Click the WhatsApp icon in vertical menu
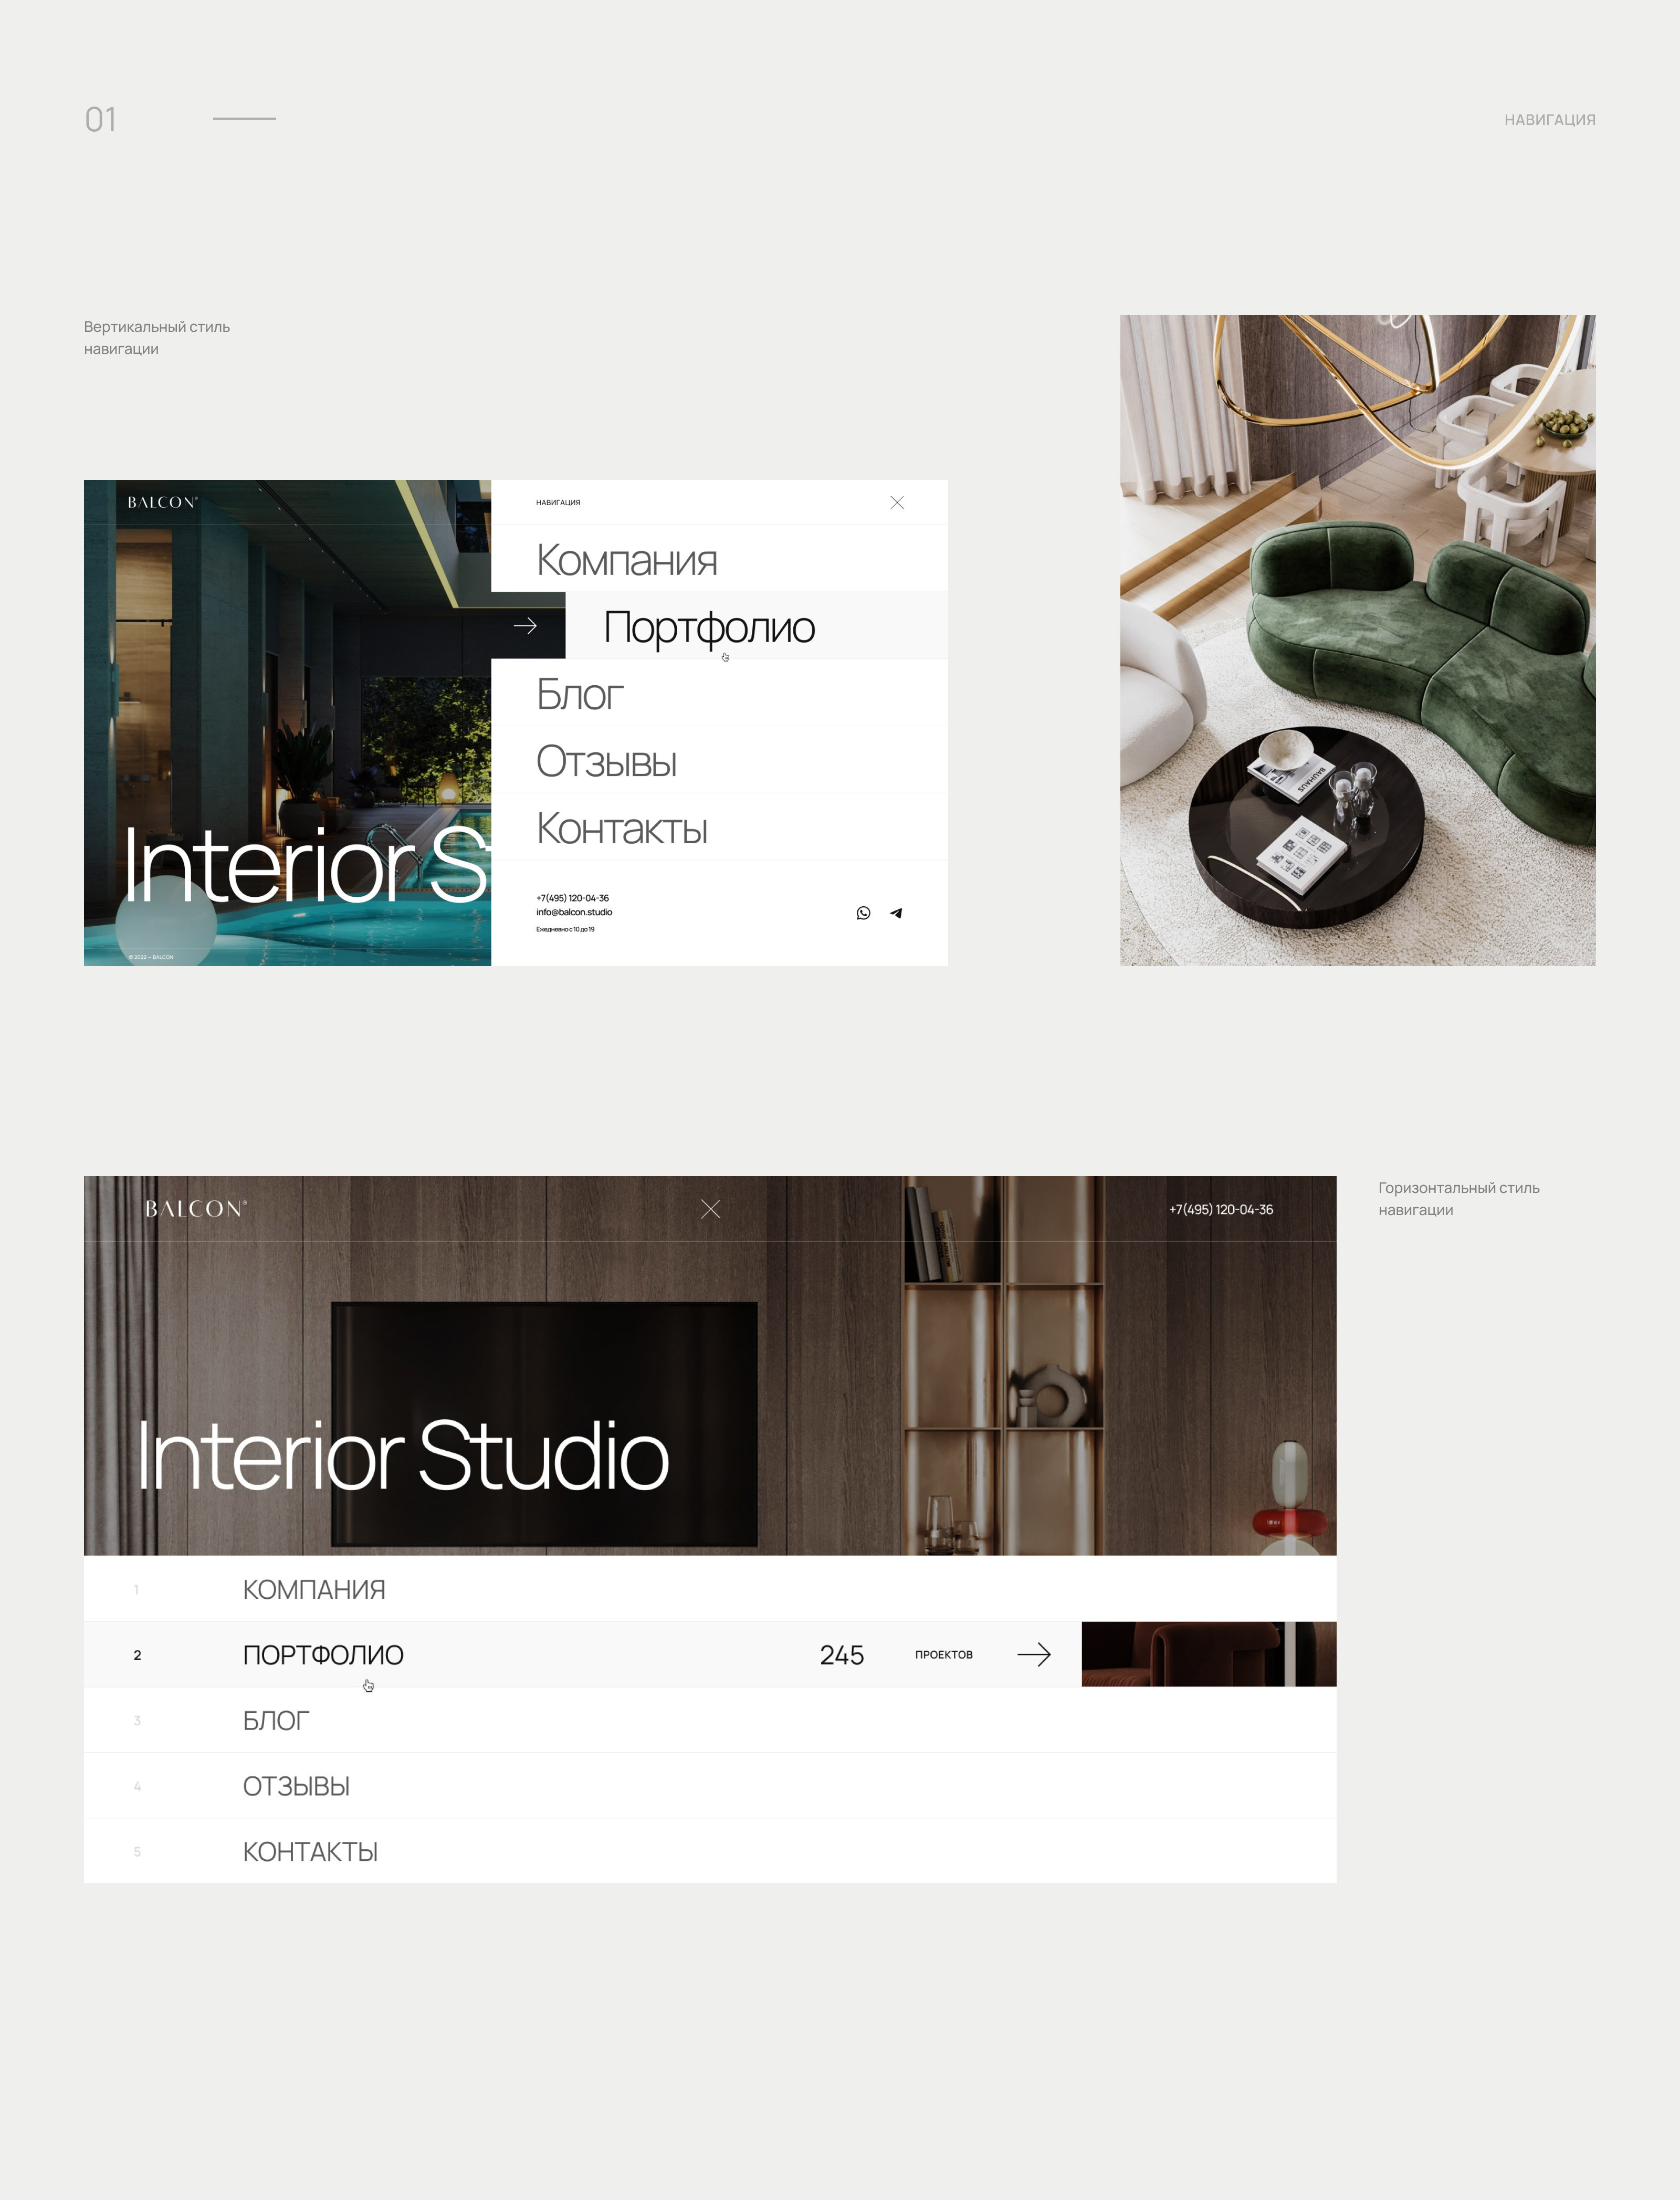 tap(863, 913)
